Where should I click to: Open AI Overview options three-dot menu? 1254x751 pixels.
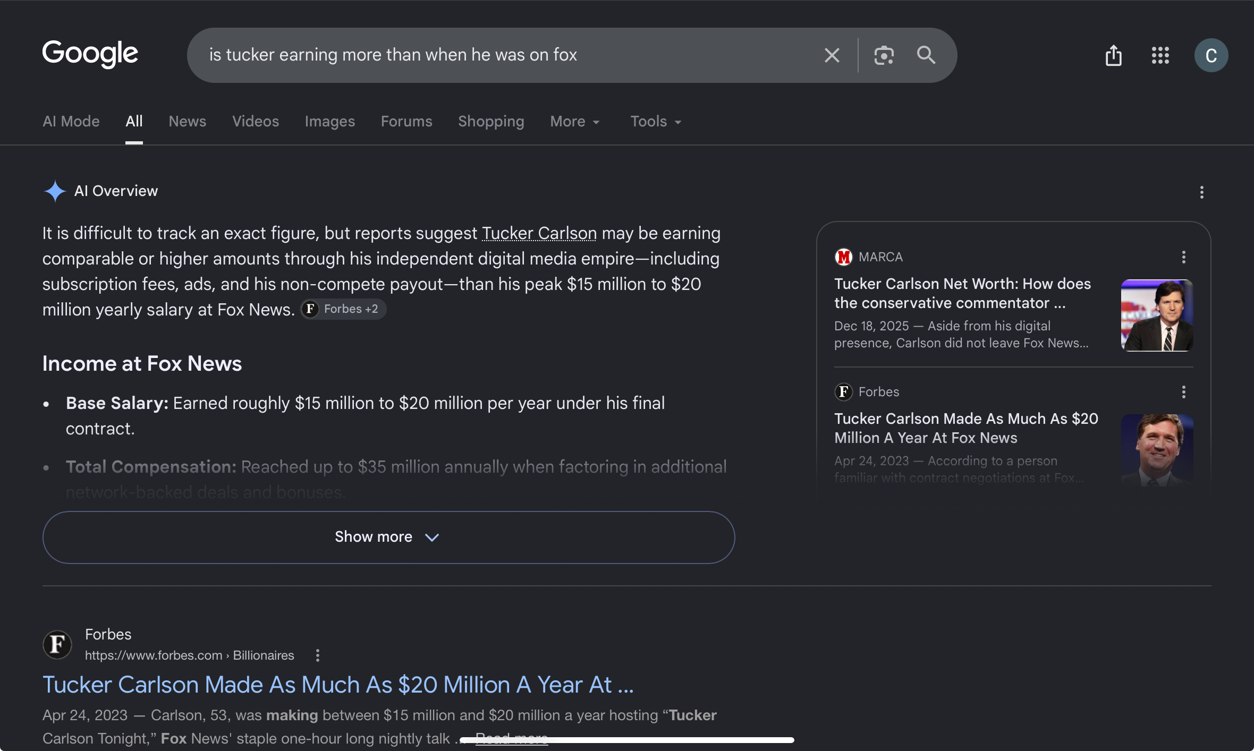[1202, 192]
